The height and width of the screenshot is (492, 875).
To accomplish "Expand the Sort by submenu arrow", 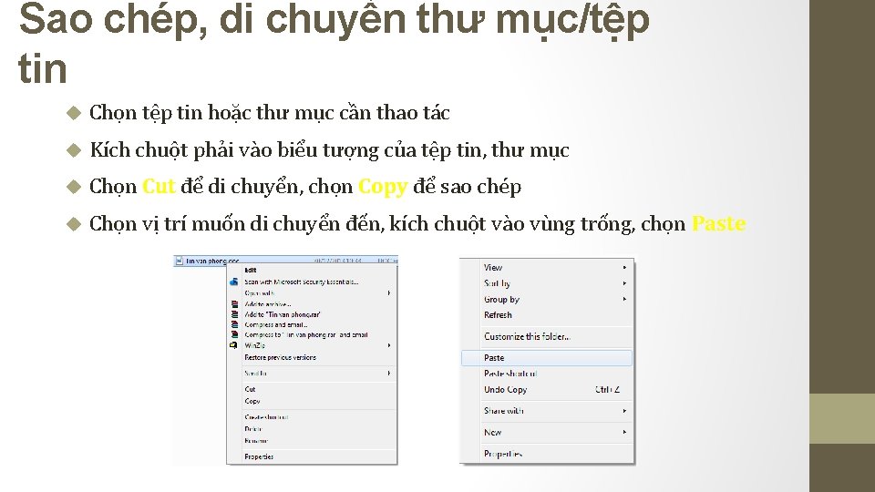I will 624,283.
